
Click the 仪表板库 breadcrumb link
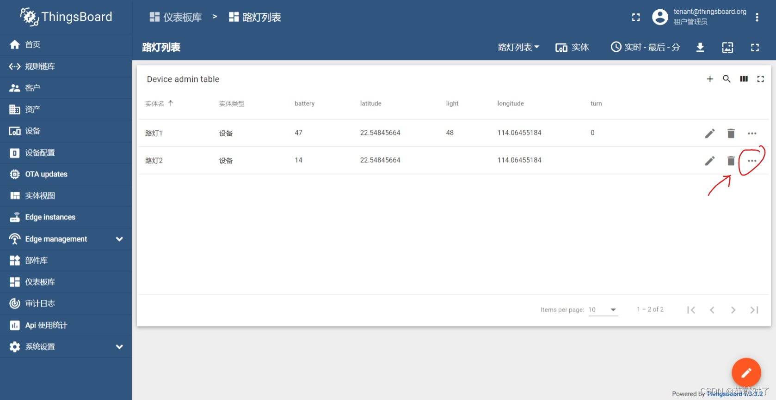[176, 17]
